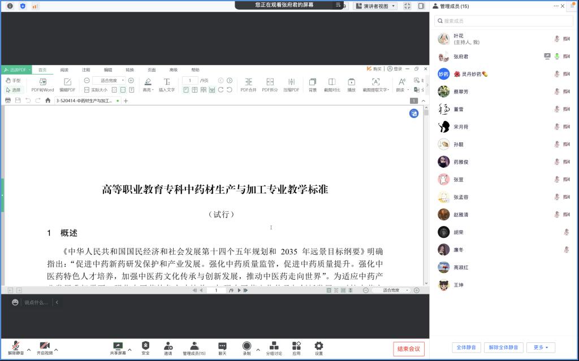Click the 全体静音 button
This screenshot has height=361, width=579.
pyautogui.click(x=466, y=347)
